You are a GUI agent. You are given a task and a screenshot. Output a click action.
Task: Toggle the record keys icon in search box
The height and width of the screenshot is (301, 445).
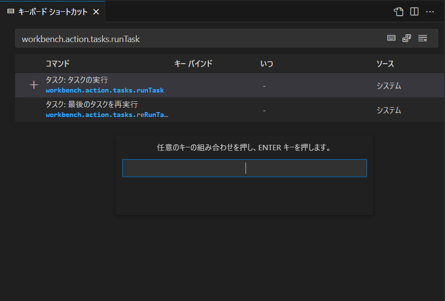pyautogui.click(x=391, y=39)
